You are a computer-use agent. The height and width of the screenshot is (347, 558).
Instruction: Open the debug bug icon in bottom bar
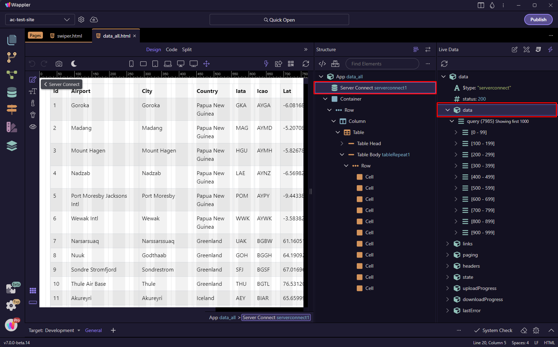(x=536, y=330)
